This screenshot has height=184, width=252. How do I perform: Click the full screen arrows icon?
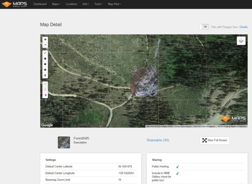(204, 140)
